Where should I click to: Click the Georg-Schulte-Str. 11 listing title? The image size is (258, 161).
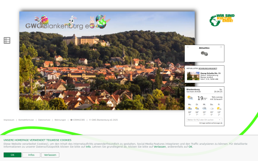[x=210, y=73]
